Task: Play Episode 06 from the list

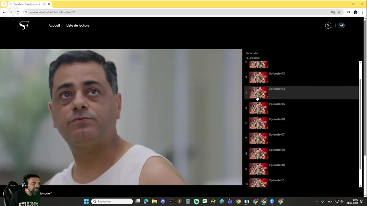Action: click(x=301, y=123)
